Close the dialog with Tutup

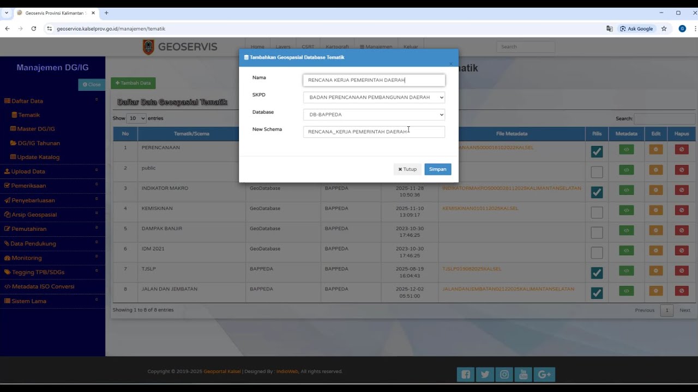pyautogui.click(x=407, y=169)
